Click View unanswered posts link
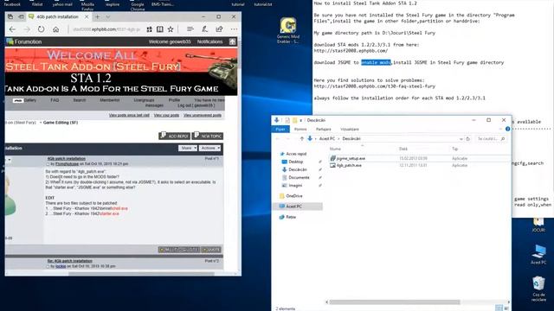 coord(203,115)
